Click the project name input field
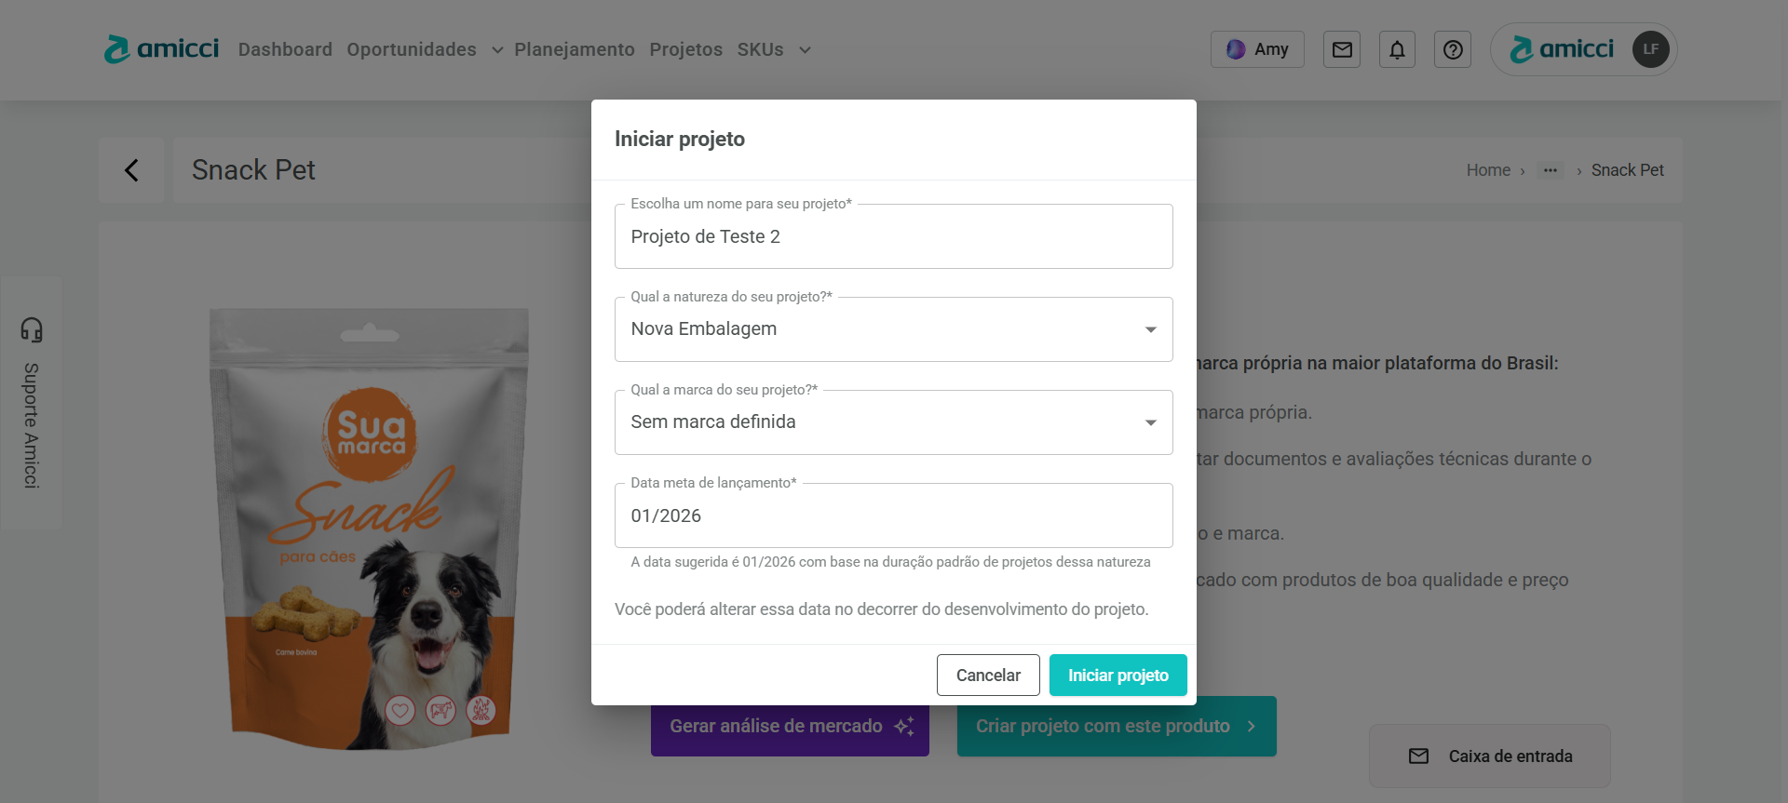1788x803 pixels. pyautogui.click(x=893, y=237)
